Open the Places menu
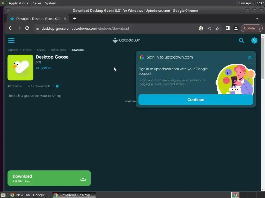This screenshot has height=198, width=265. (x=36, y=3)
